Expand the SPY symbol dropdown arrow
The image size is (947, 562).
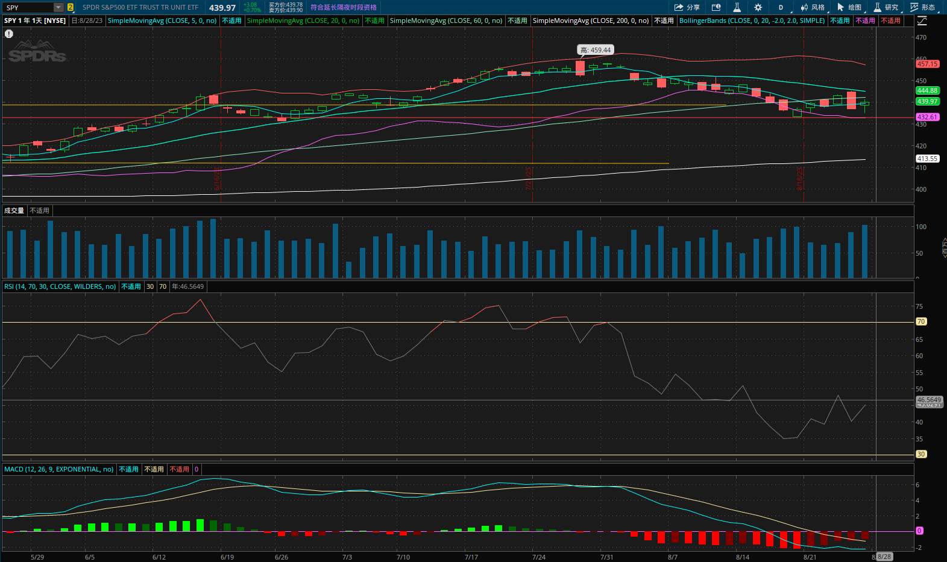(x=58, y=7)
